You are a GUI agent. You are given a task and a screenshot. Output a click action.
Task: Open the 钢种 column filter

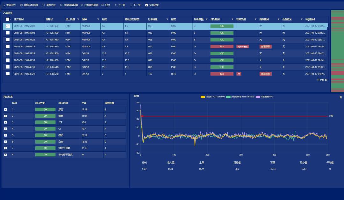98,20
